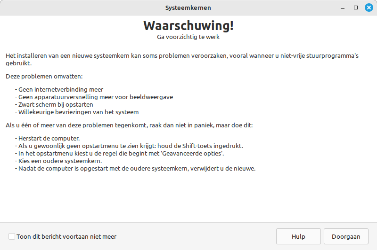Click the line mentioning 'Geavanceerde opties'
Screen dimensions: 377x250
click(120, 153)
